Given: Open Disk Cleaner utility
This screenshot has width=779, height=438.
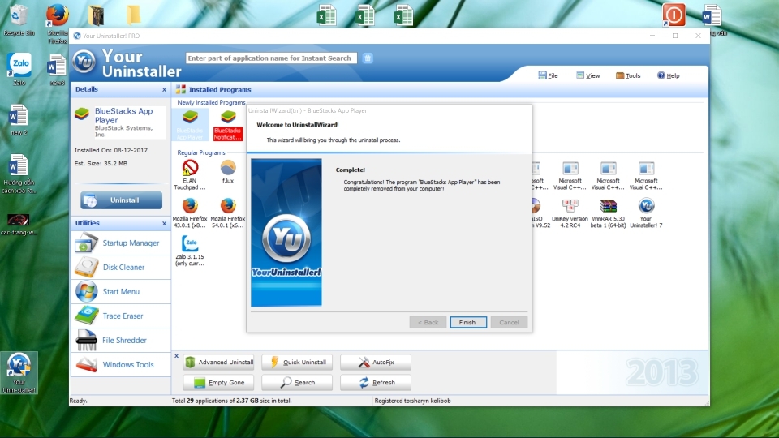Looking at the screenshot, I should [x=121, y=267].
